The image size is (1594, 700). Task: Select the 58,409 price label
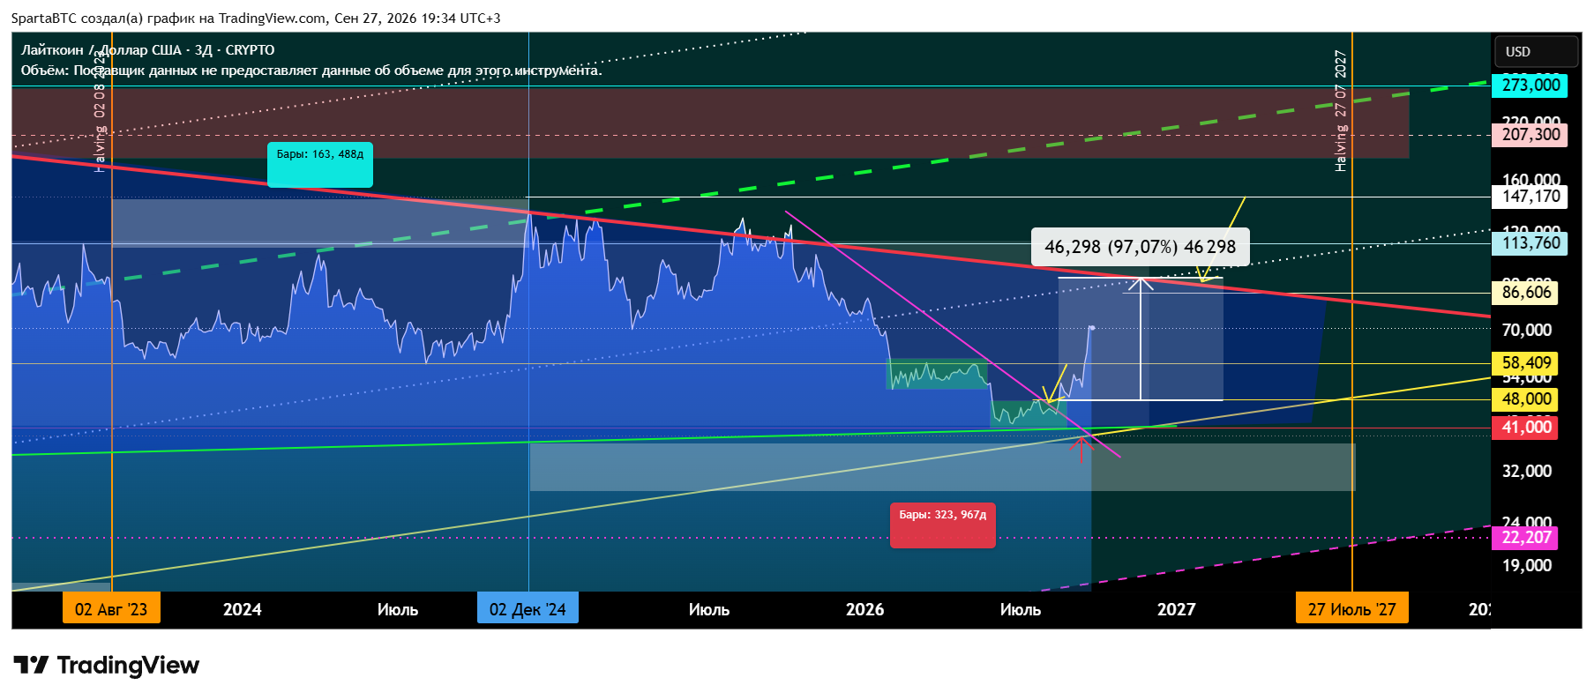point(1524,363)
